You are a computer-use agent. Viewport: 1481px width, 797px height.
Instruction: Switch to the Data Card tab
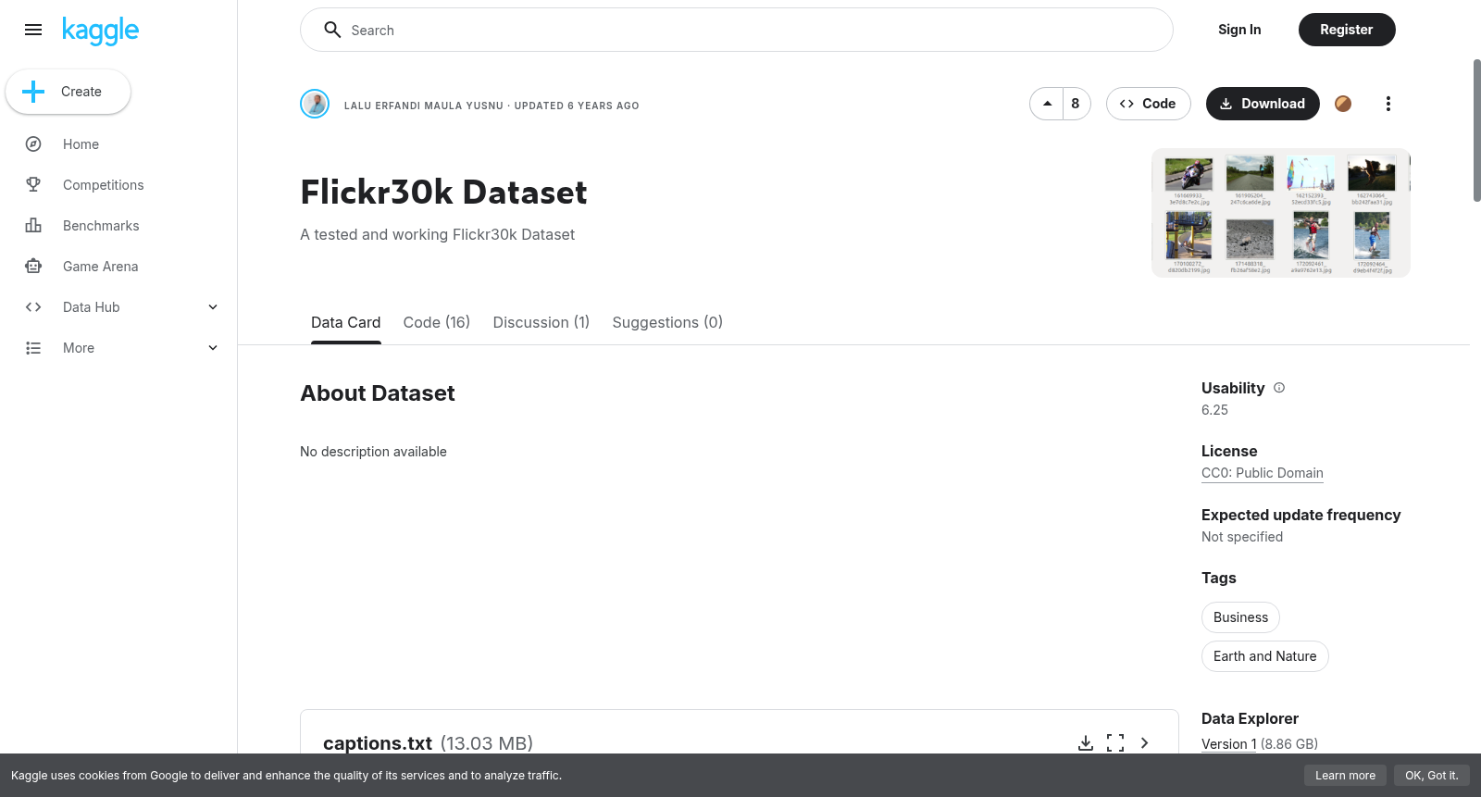(x=346, y=322)
